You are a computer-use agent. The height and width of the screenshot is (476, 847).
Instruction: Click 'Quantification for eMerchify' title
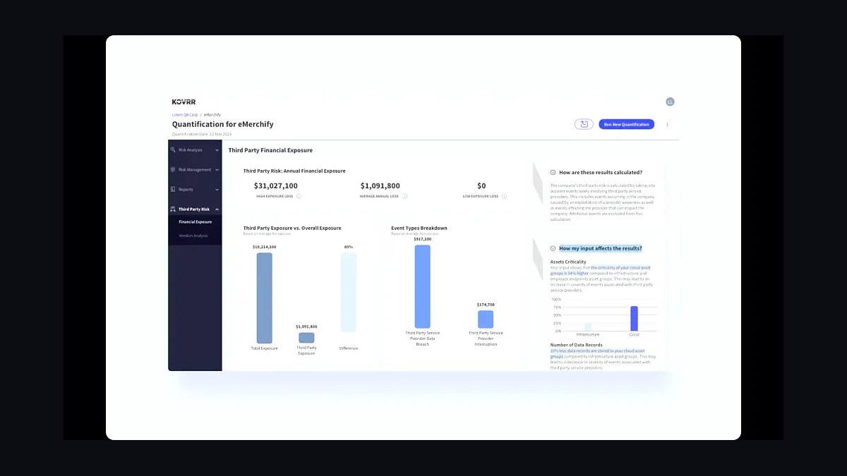click(223, 124)
